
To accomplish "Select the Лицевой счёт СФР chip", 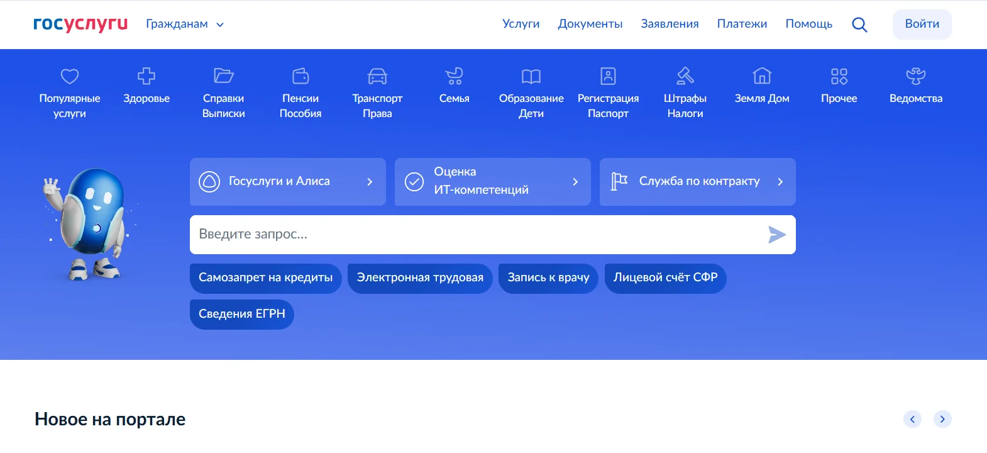I will click(x=666, y=278).
